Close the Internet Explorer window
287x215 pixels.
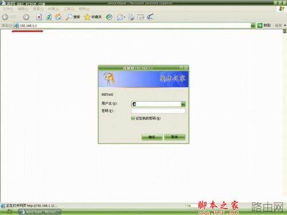point(285,3)
